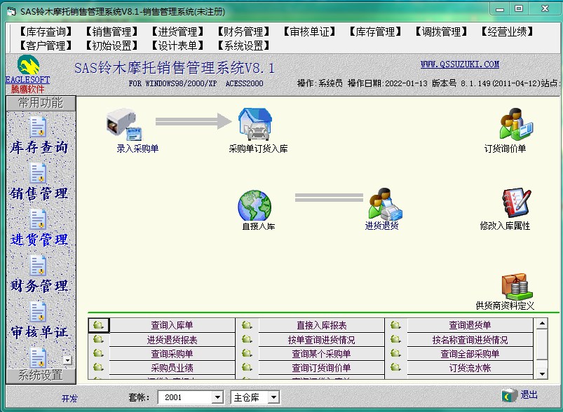
Task: Expand the 主仓库 warehouse dropdown
Action: point(273,397)
